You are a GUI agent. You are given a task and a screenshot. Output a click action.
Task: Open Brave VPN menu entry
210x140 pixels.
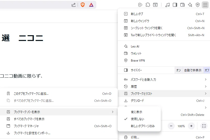164,60
